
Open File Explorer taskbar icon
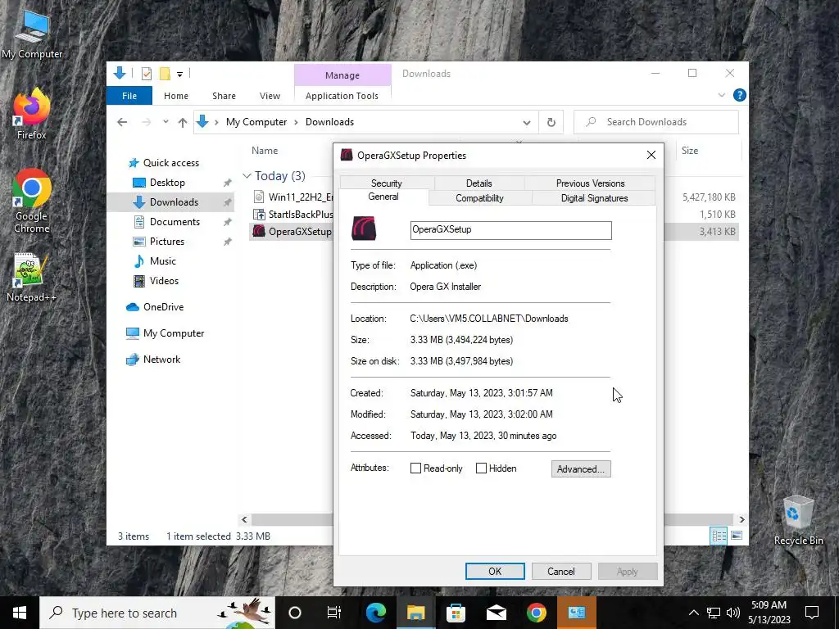(x=415, y=613)
